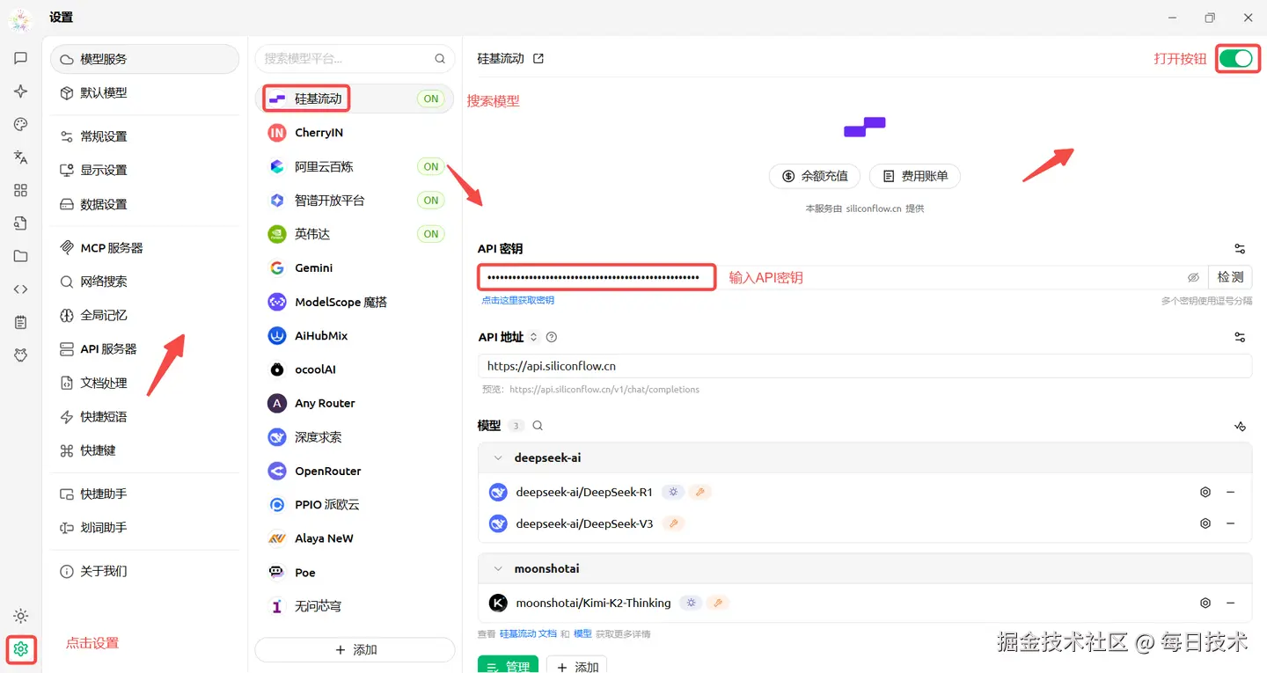
Task: Open the API 地址 type selector arrows
Action: click(533, 337)
